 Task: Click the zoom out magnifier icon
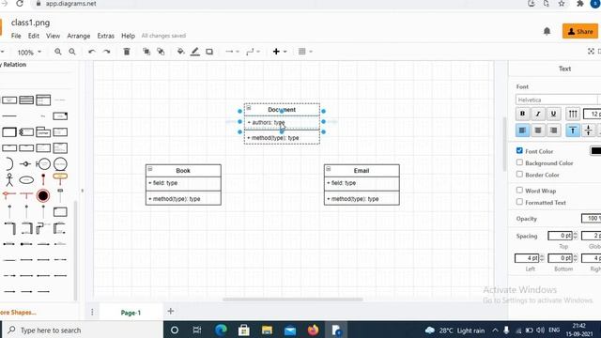pos(72,52)
